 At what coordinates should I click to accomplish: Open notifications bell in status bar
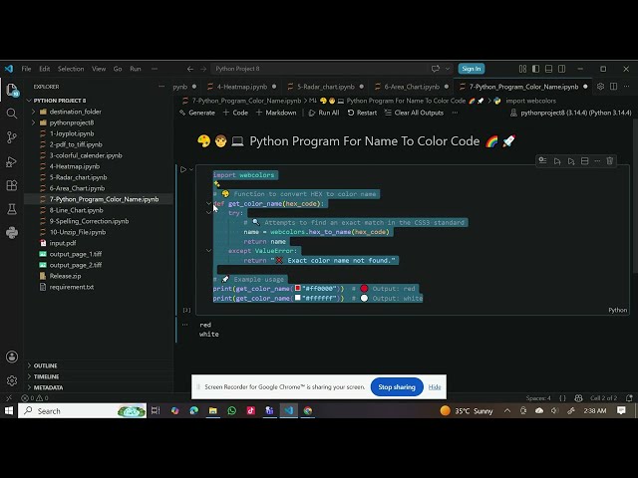coord(629,398)
